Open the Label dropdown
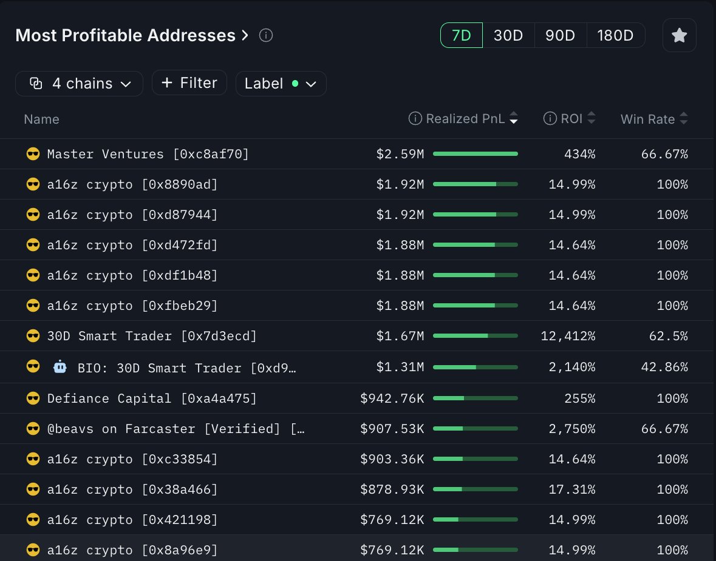 point(281,84)
